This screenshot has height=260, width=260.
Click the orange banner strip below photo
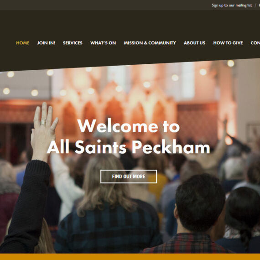[130, 257]
